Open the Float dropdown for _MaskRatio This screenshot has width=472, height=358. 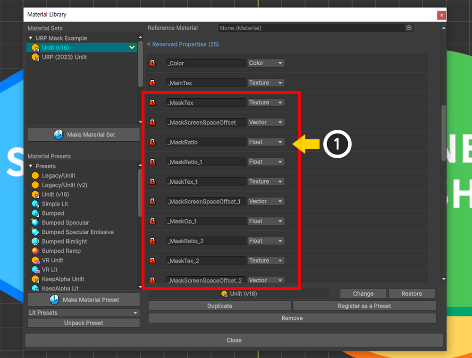pos(266,142)
